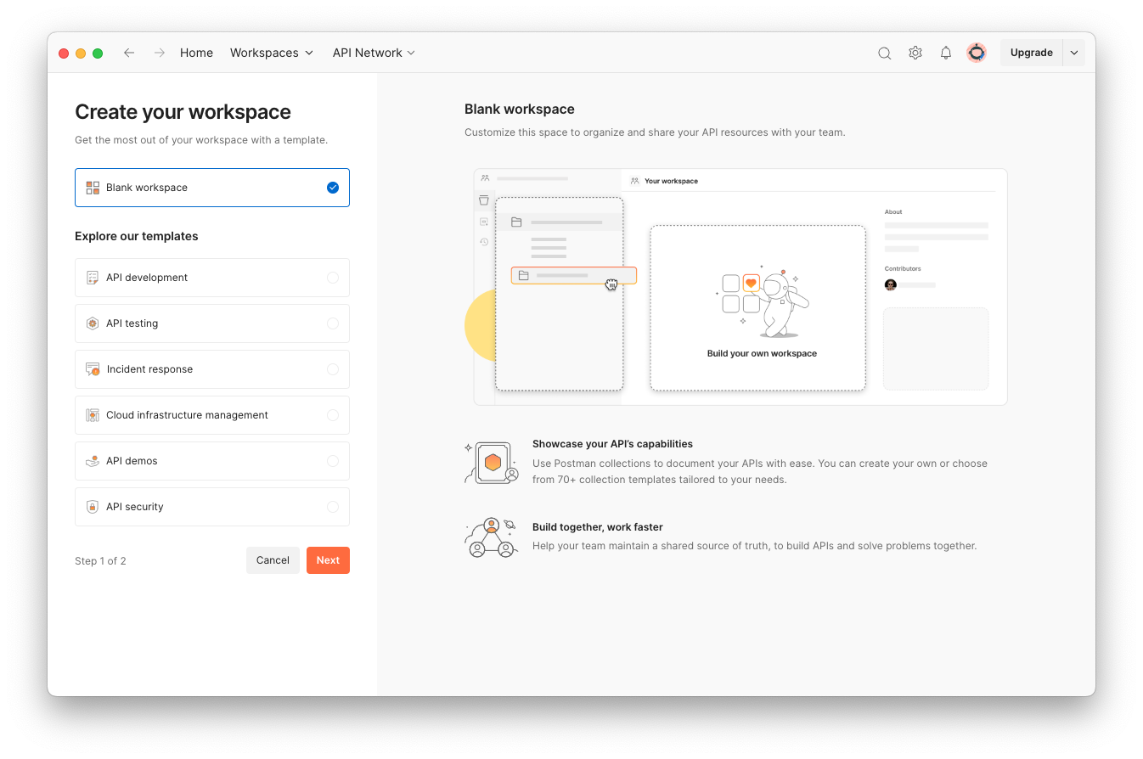Viewport: 1143px width, 759px height.
Task: Click the 'Create your workspace' heading
Action: tap(183, 112)
